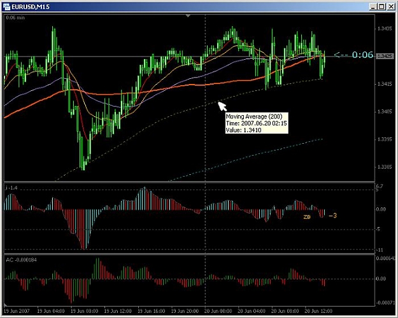Click the 0.000643 AC scale label
Image resolution: width=398 pixels, height=318 pixels.
(x=386, y=258)
